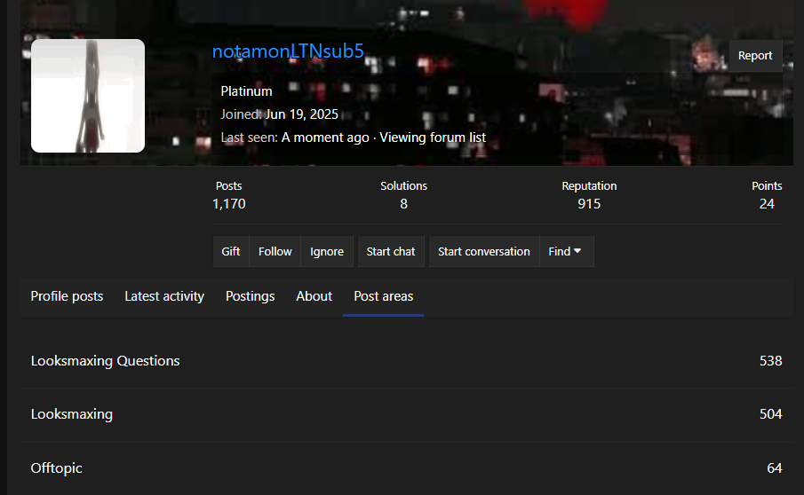Image resolution: width=804 pixels, height=495 pixels.
Task: Ignore this member
Action: pos(327,251)
